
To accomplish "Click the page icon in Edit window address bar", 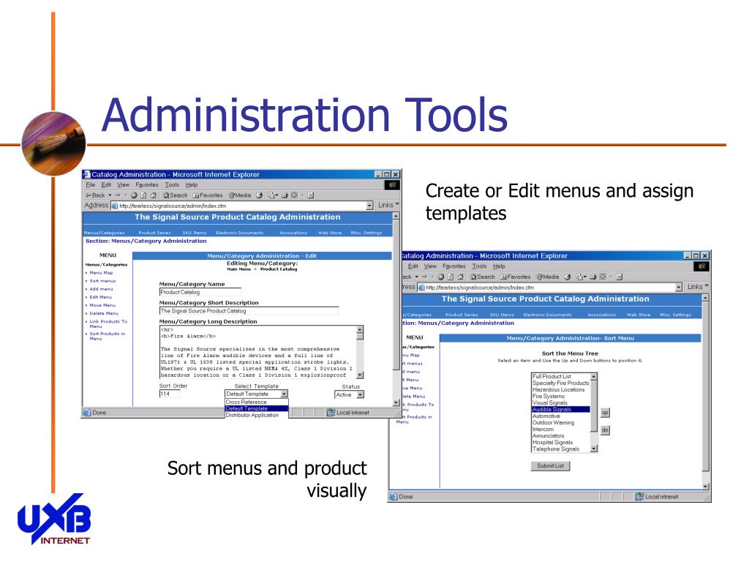I will (x=115, y=206).
